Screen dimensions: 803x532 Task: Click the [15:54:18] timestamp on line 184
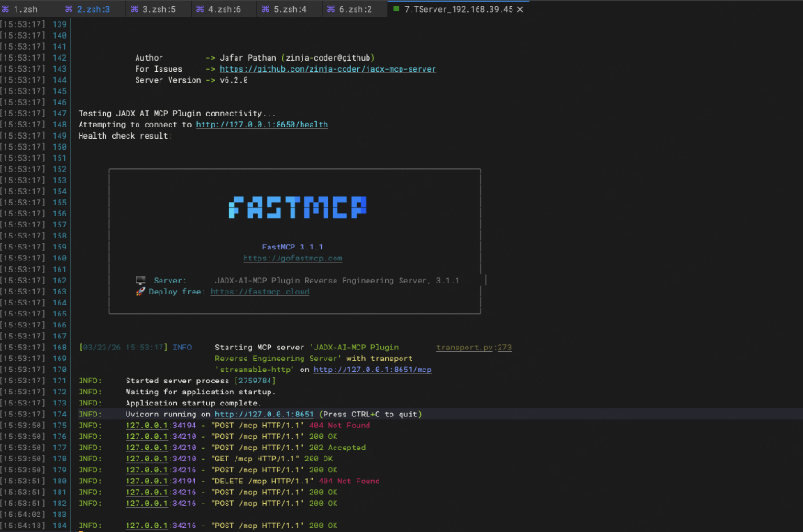pos(23,526)
